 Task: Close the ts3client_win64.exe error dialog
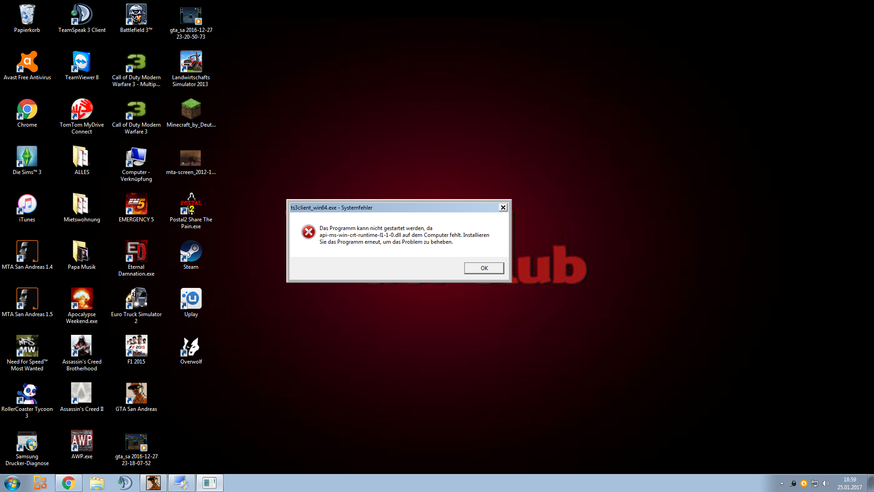tap(503, 207)
